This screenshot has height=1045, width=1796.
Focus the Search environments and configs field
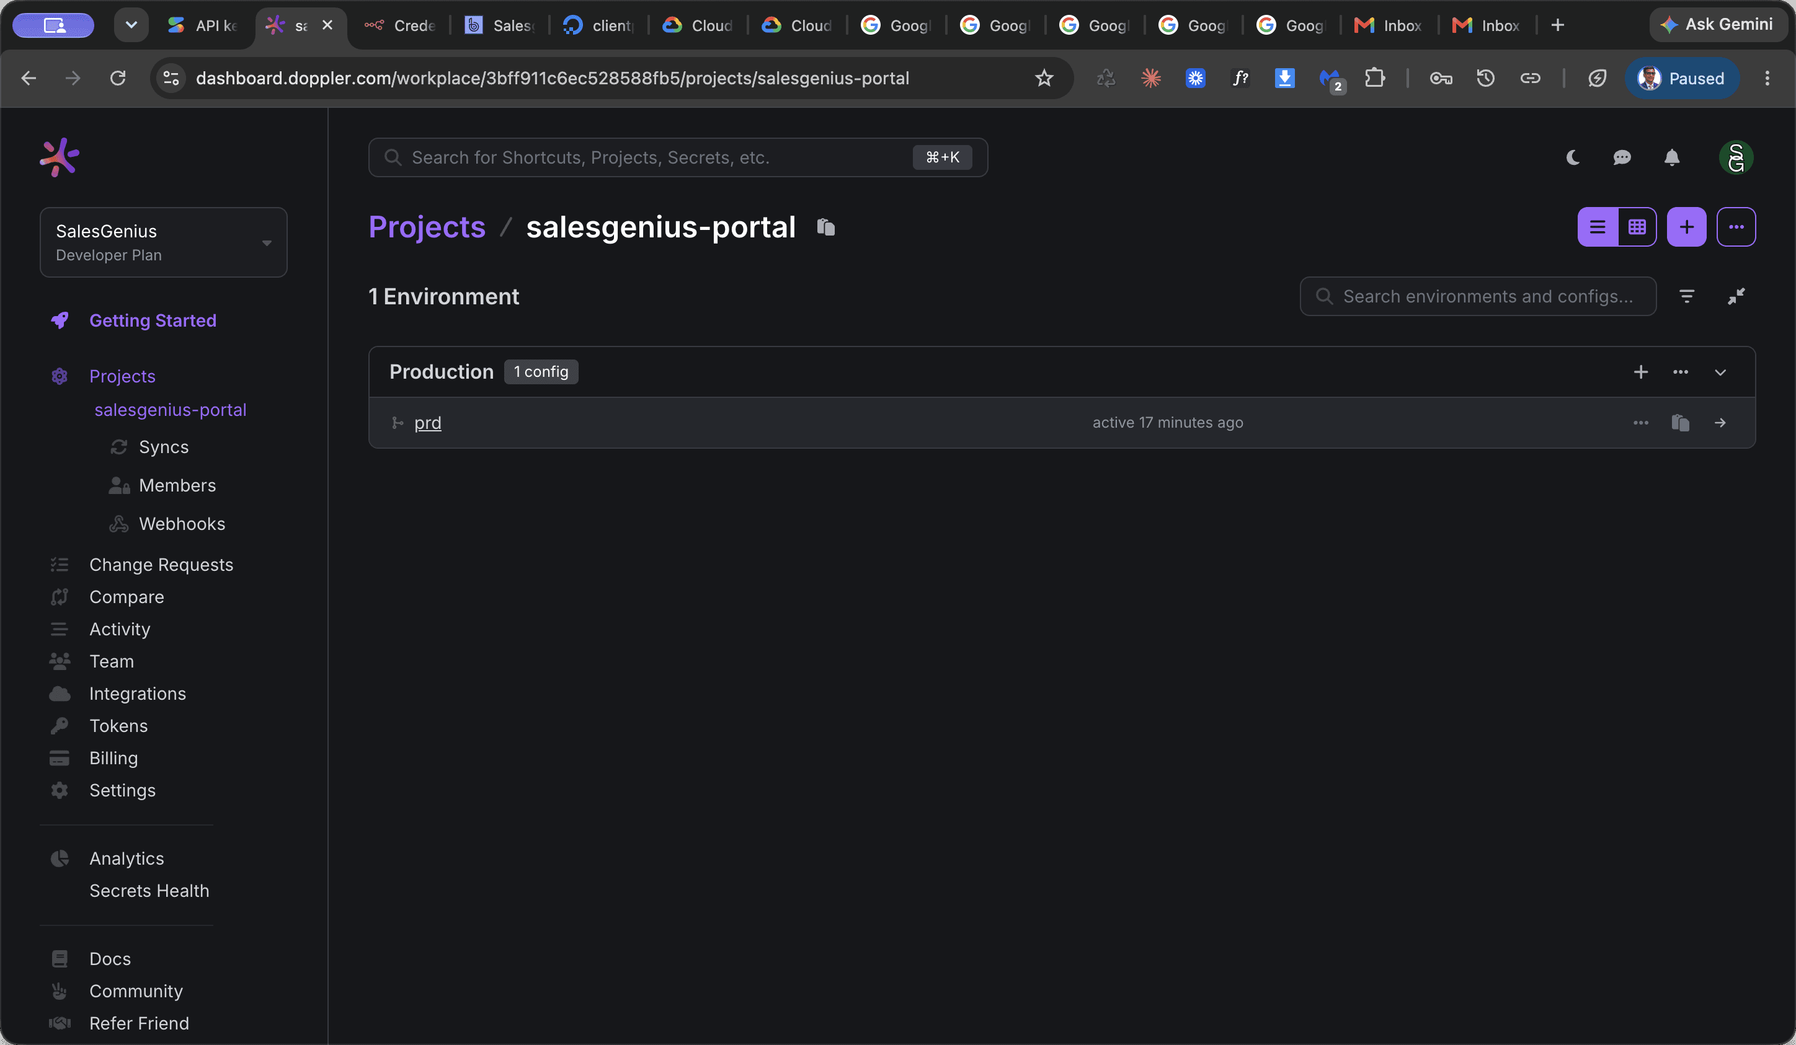(x=1477, y=296)
